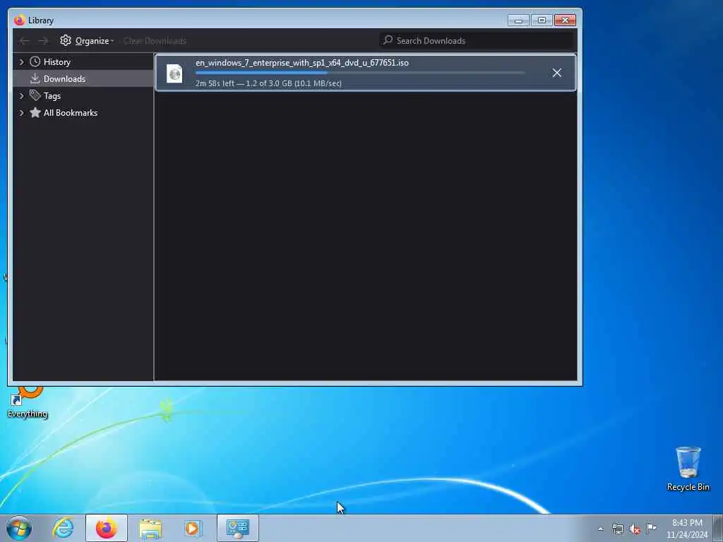
Task: Select the Recycle Bin desktop icon
Action: 688,469
